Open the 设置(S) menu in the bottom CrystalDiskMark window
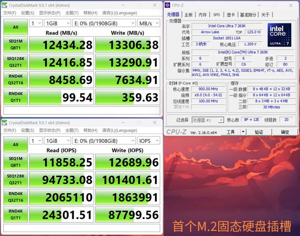Viewport: 300px width, 236px height. tap(28, 131)
